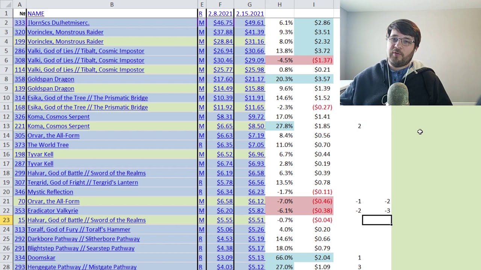Open Eradicator Valkyrie link
This screenshot has height=270, width=481.
coord(53,211)
